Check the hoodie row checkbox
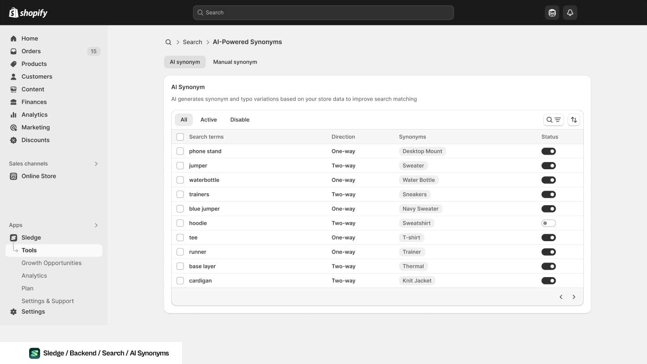Viewport: 647px width, 364px height. (x=180, y=223)
